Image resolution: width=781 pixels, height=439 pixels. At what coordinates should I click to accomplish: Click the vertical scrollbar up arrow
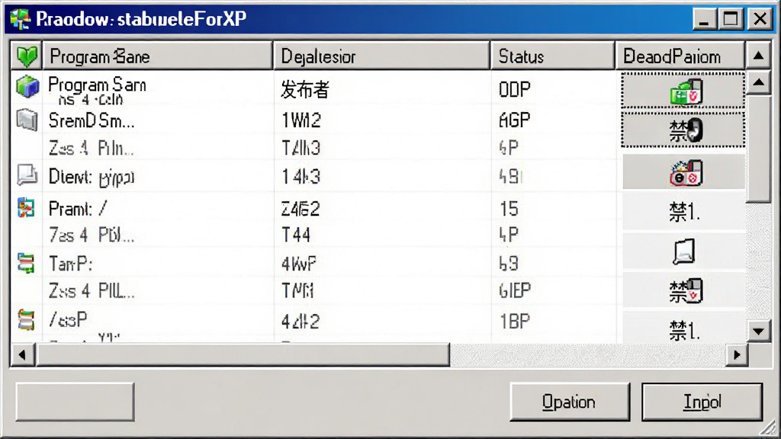click(x=759, y=82)
